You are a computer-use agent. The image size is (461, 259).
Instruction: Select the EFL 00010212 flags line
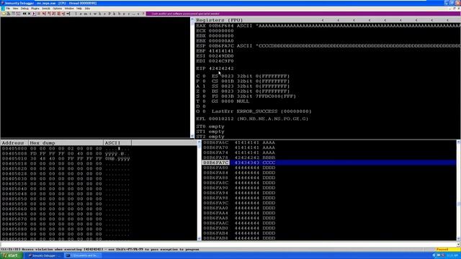[x=252, y=119]
